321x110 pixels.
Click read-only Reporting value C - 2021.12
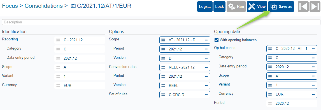click(73, 40)
